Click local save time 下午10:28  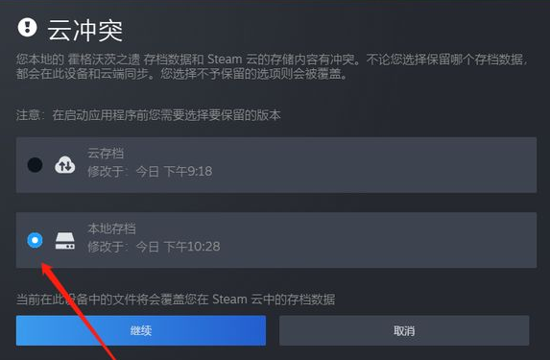click(192, 247)
